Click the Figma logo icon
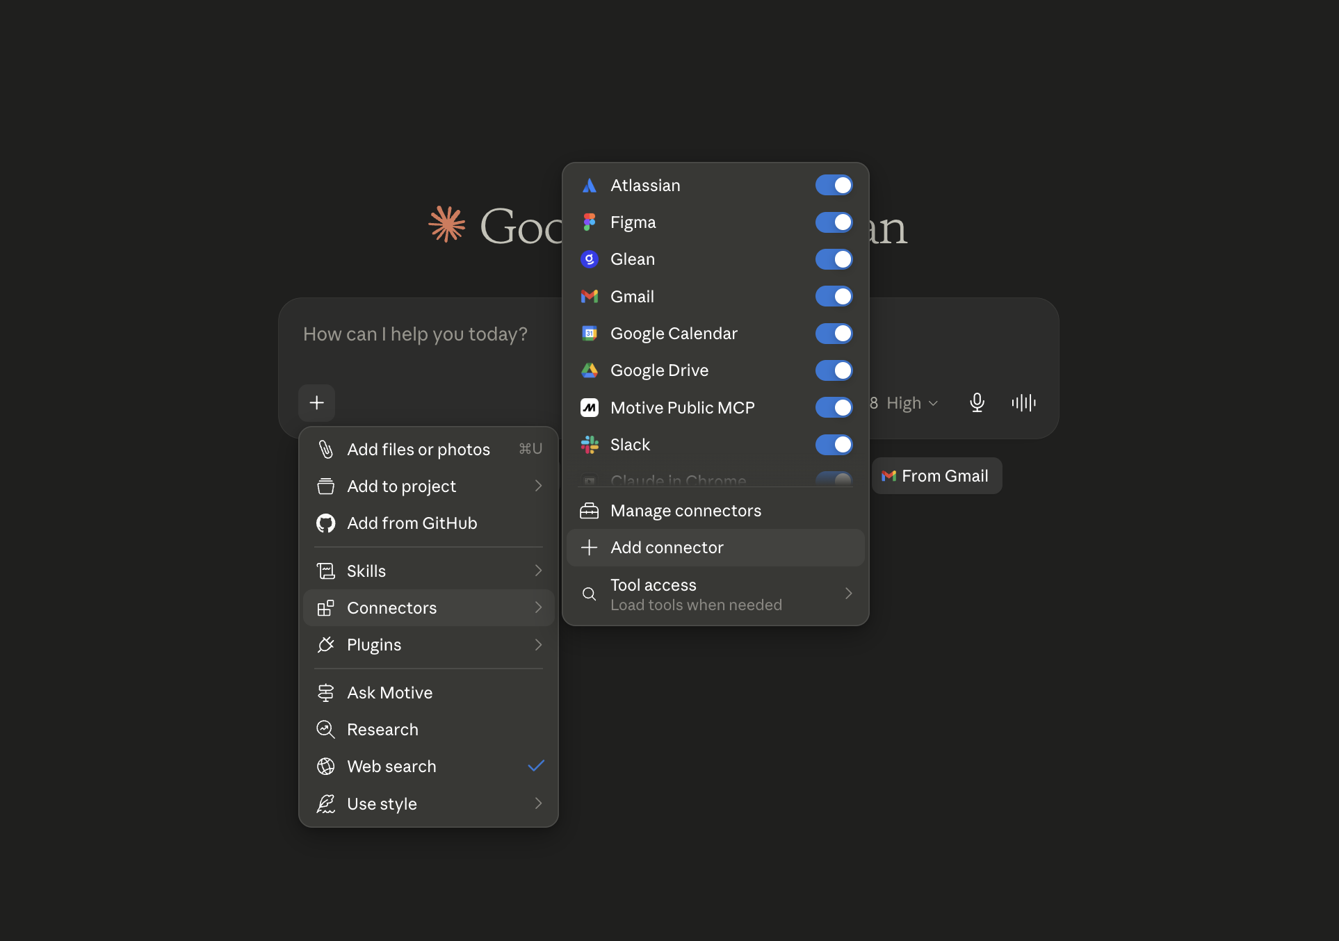The image size is (1339, 941). [x=590, y=222]
